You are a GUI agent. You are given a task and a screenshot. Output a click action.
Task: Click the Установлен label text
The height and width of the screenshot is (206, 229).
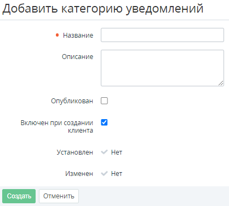click(x=75, y=152)
